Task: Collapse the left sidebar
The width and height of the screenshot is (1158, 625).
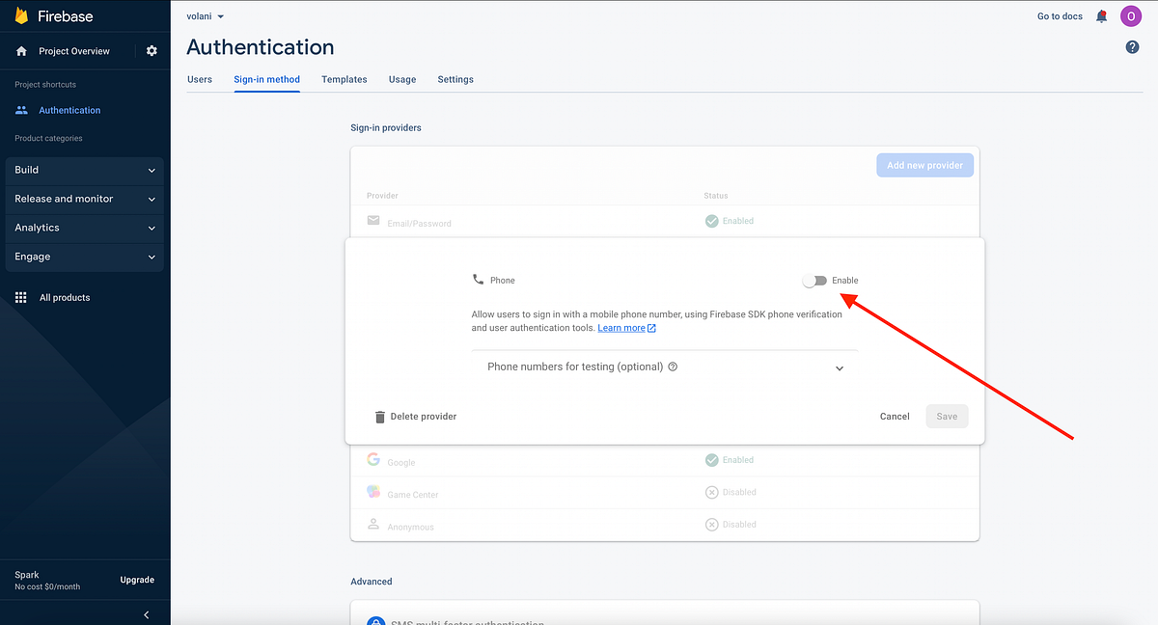Action: pyautogui.click(x=146, y=614)
